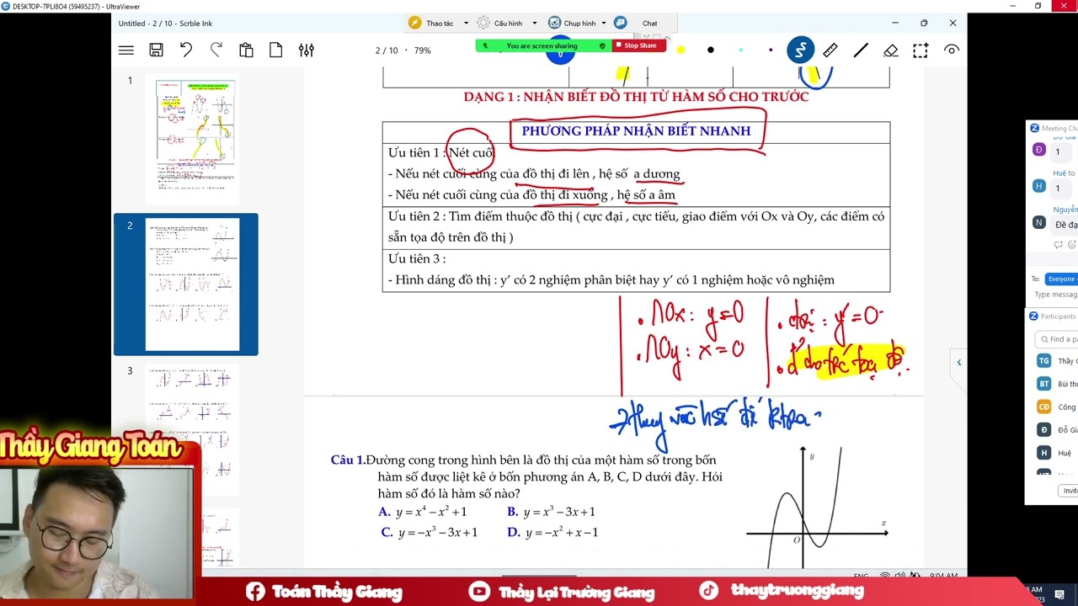Click the H avatar in participants list
Viewport: 1078px width, 606px height.
pyautogui.click(x=1043, y=453)
